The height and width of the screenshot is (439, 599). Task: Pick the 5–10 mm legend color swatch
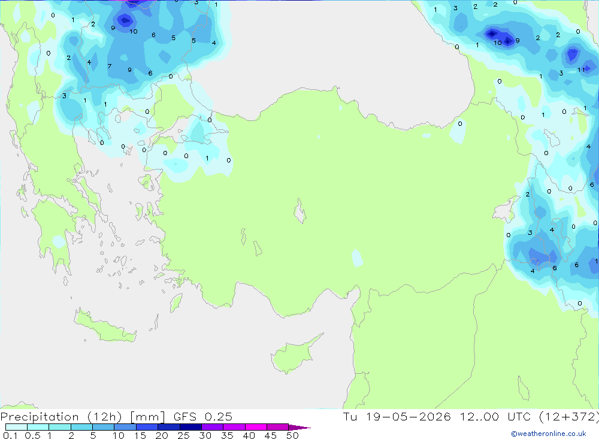click(104, 427)
